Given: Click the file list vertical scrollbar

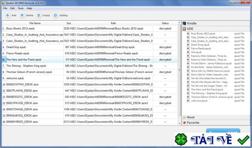Looking at the screenshot, I should (x=180, y=70).
